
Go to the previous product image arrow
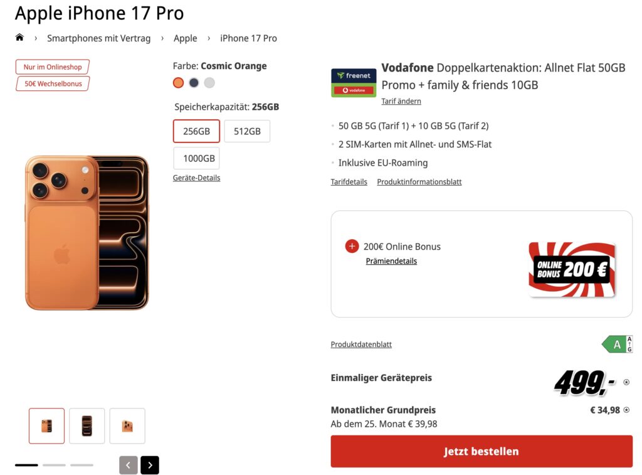coord(128,465)
